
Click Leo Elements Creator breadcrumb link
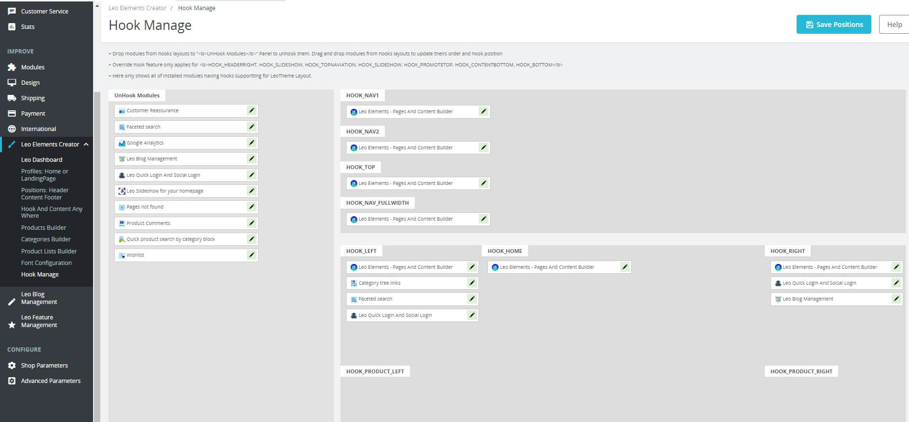(x=137, y=8)
